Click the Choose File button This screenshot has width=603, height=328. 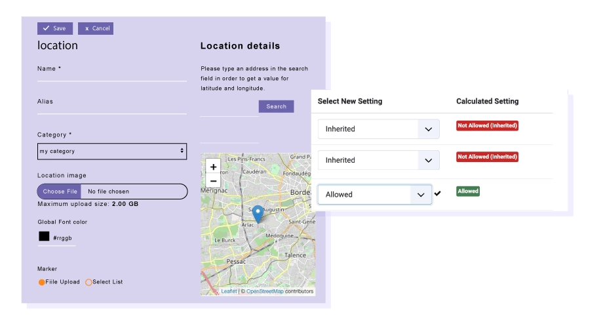[60, 192]
